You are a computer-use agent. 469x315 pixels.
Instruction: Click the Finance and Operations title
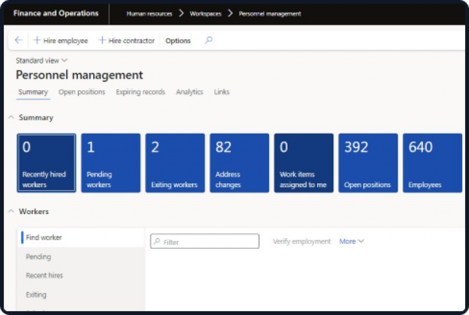[x=56, y=13]
